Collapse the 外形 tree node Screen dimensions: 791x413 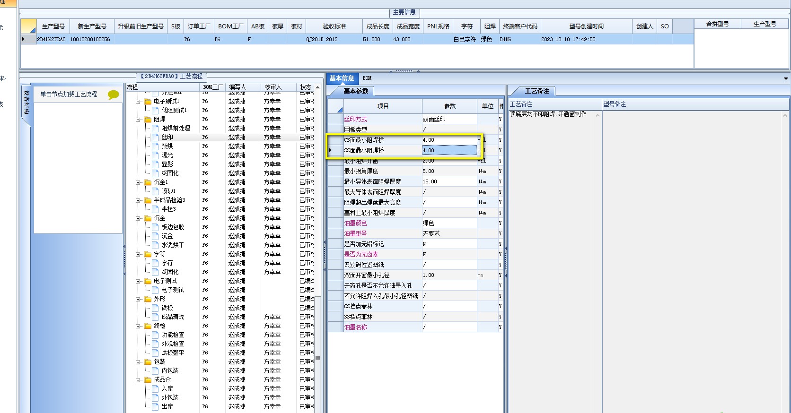pos(139,299)
